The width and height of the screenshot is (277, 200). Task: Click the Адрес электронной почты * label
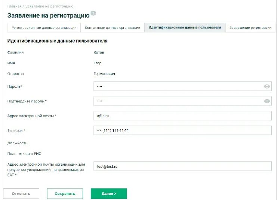pos(32,116)
